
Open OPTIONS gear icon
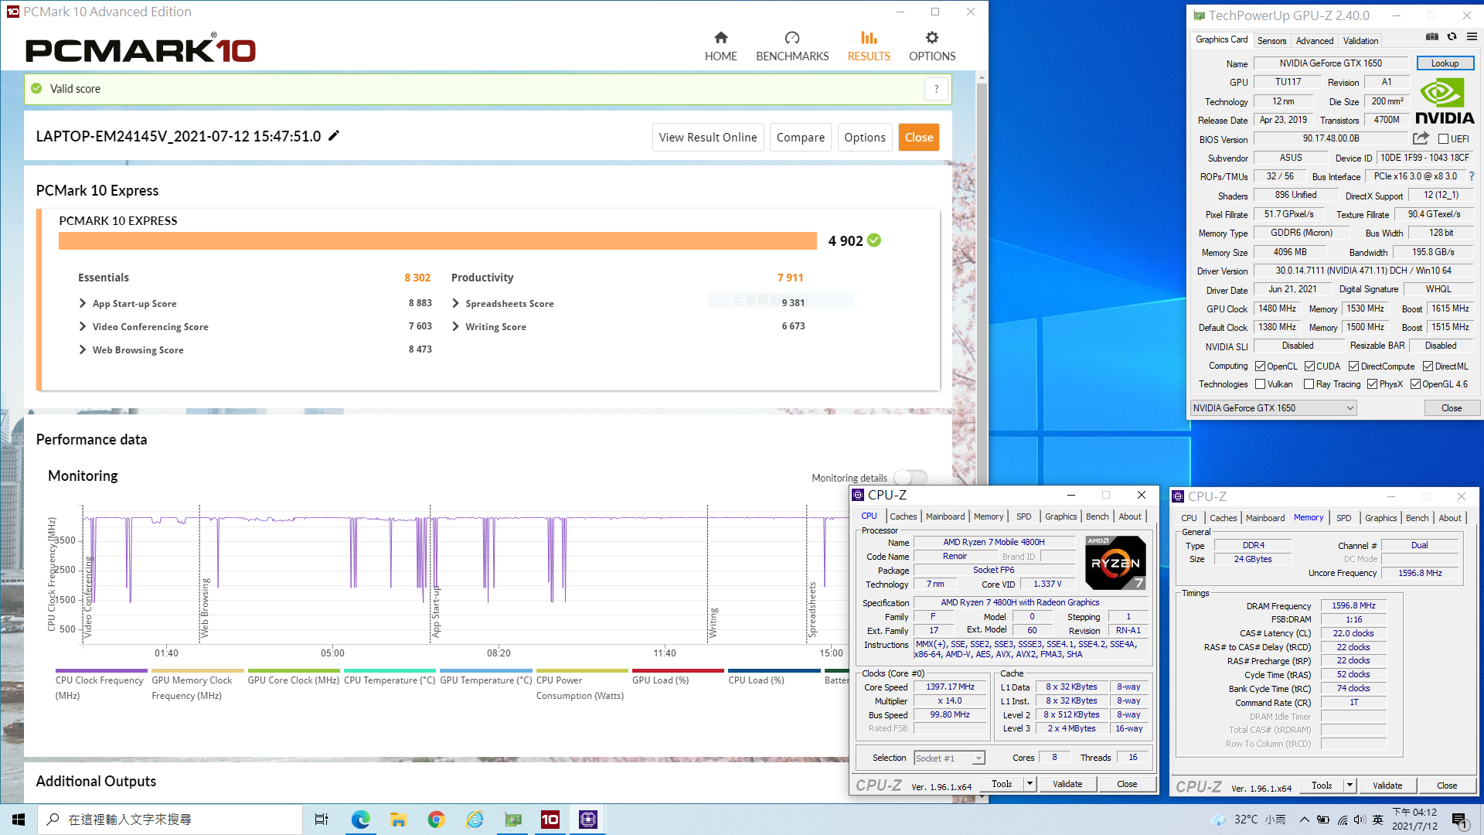coord(932,38)
